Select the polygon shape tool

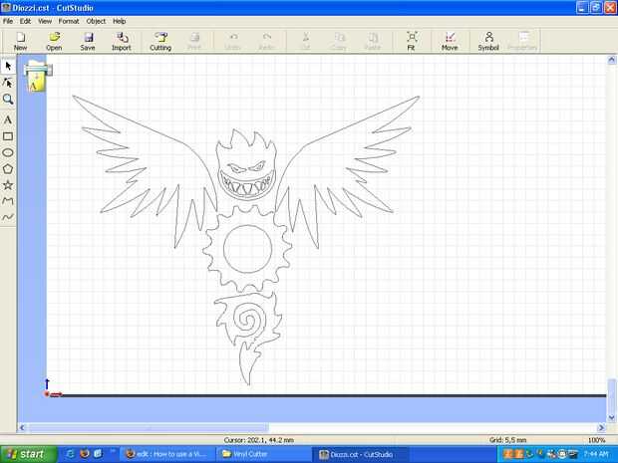pos(8,169)
